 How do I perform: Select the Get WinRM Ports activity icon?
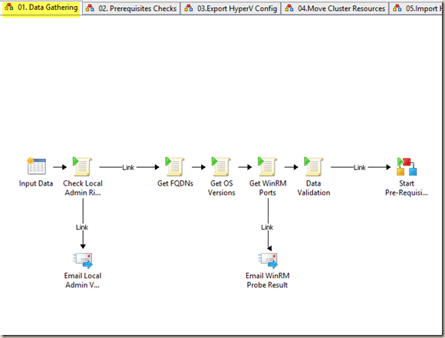click(267, 166)
